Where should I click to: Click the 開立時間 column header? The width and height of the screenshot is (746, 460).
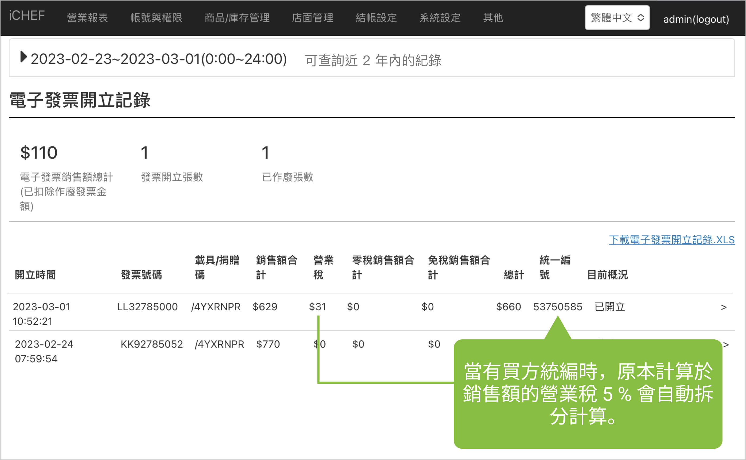click(x=35, y=275)
